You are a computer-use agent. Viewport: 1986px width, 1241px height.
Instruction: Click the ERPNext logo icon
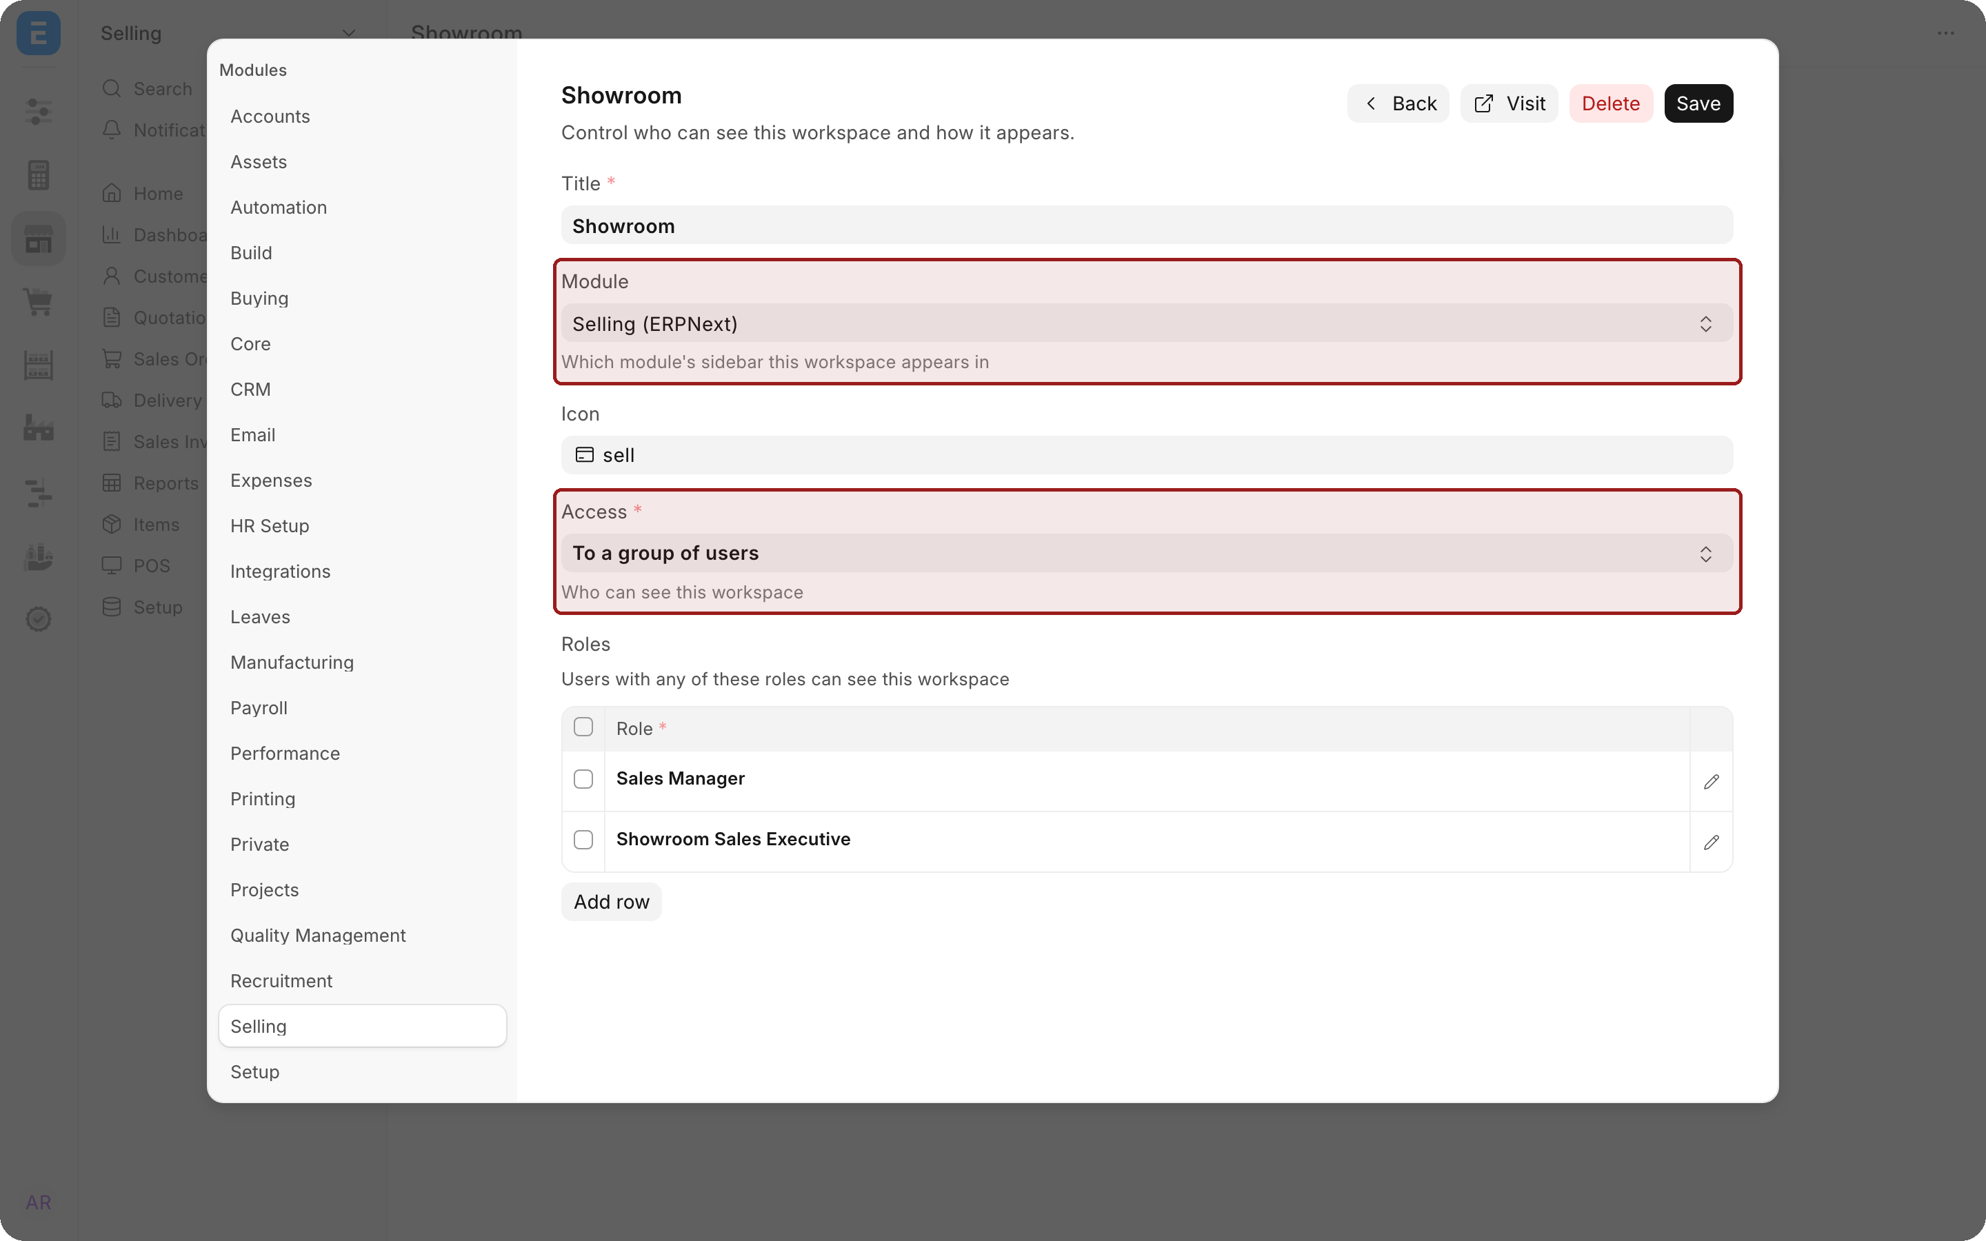pyautogui.click(x=39, y=33)
